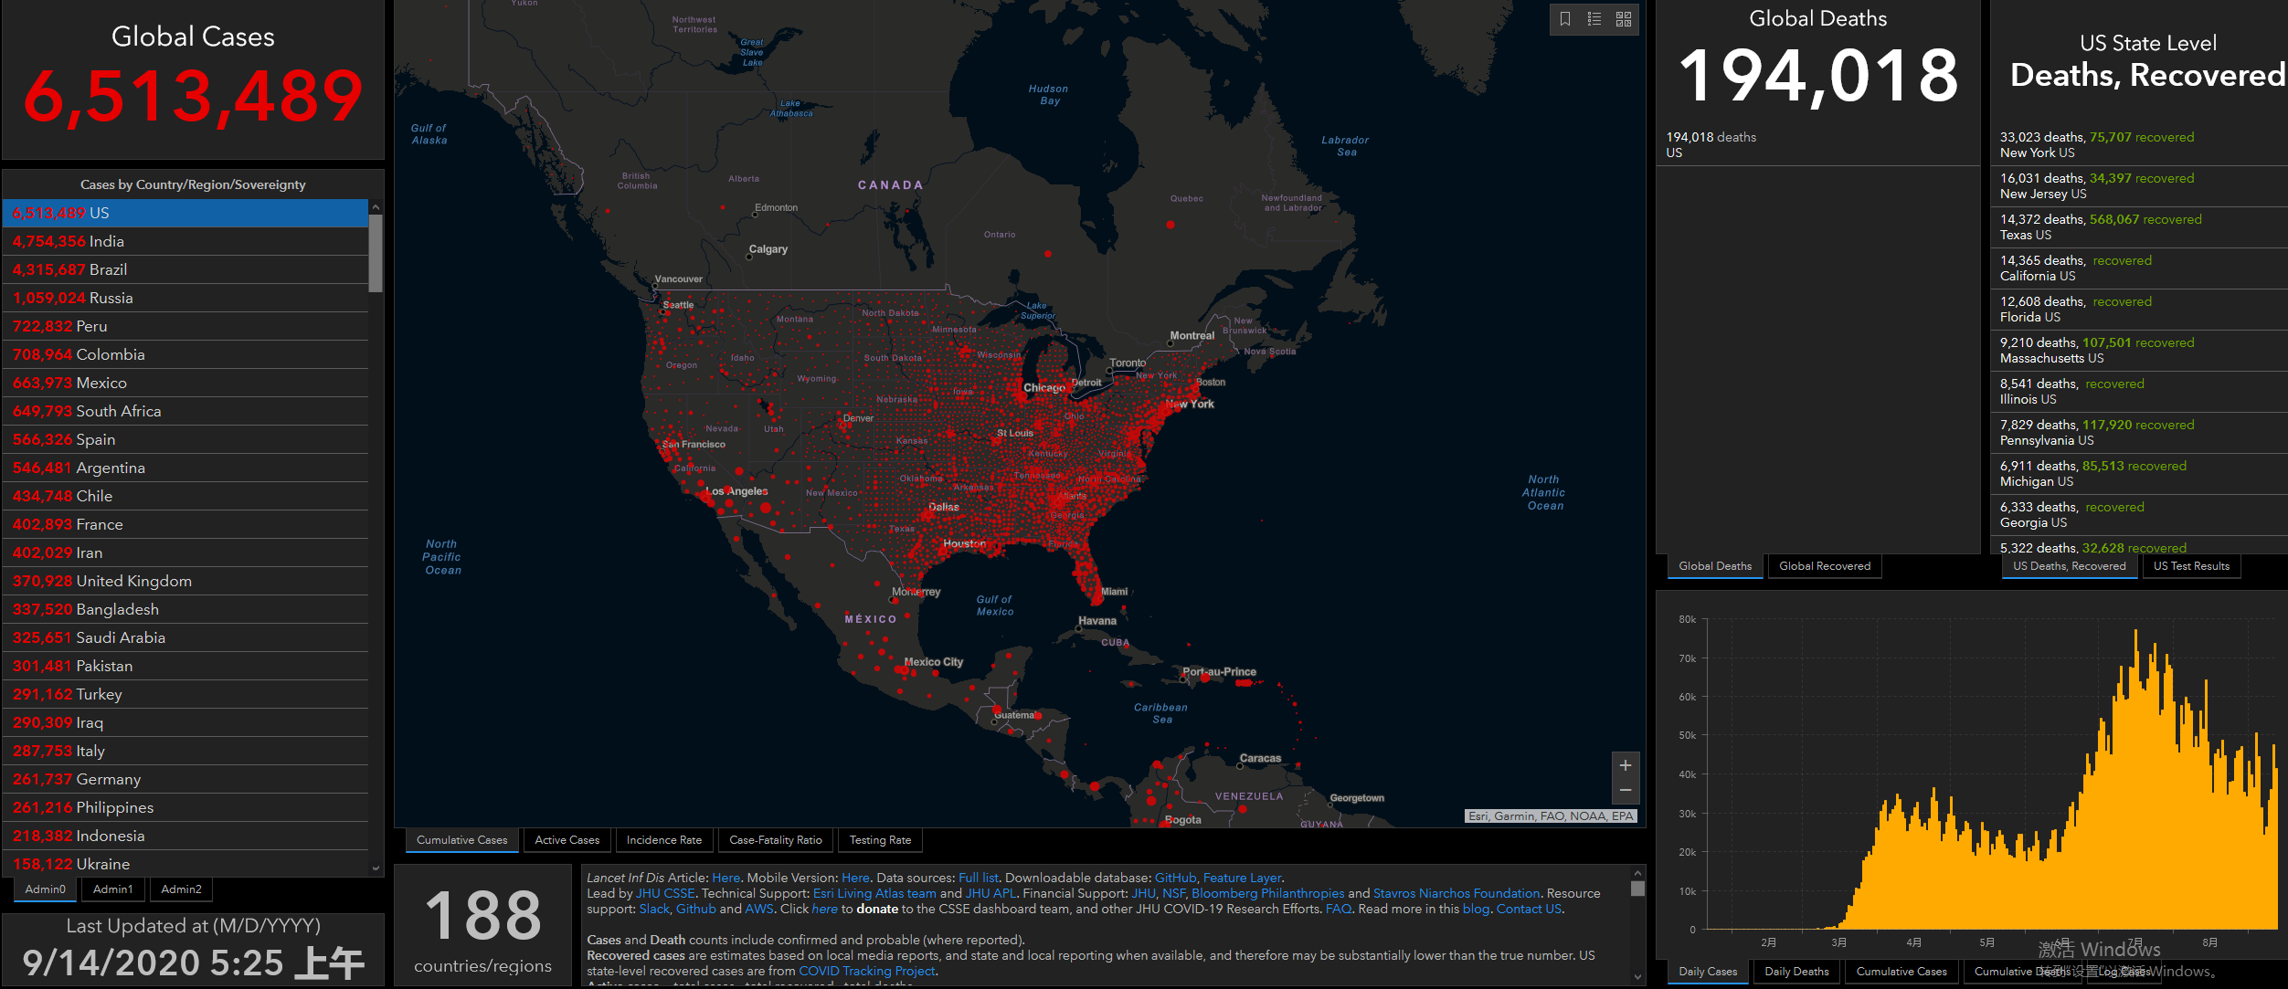The width and height of the screenshot is (2288, 989).
Task: Open the COVID Tracking Project link
Action: [867, 971]
